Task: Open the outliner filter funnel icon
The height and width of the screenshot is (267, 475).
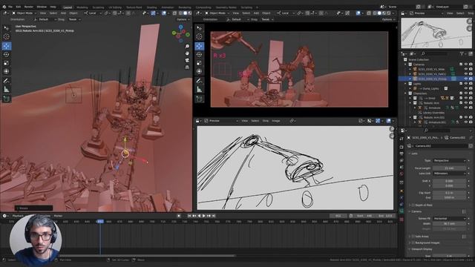Action: [462, 53]
